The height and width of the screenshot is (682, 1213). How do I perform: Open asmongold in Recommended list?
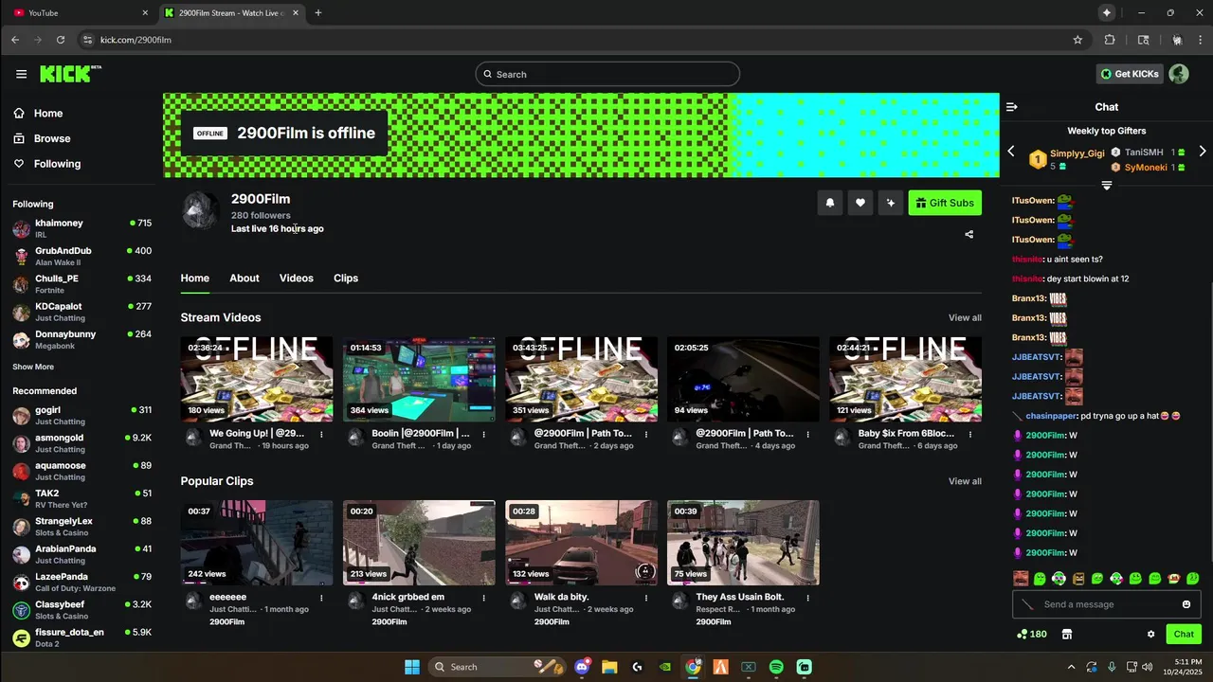coord(81,443)
